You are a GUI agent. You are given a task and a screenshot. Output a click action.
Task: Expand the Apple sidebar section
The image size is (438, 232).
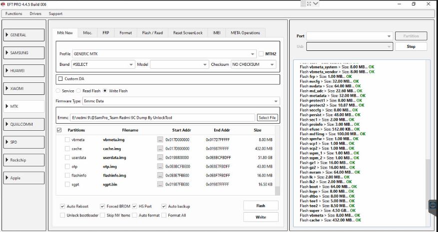tap(24, 178)
